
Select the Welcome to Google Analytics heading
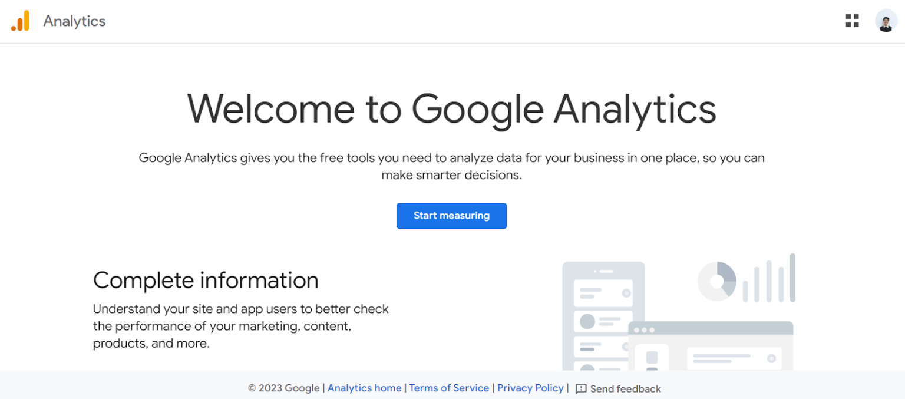[451, 109]
